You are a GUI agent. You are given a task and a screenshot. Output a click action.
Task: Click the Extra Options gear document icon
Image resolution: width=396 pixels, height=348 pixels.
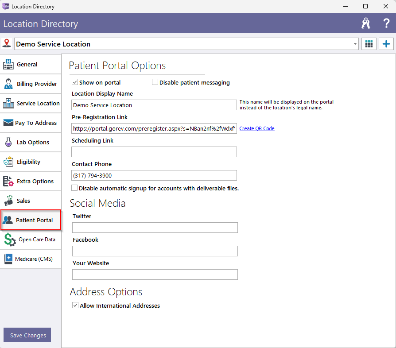coord(8,181)
